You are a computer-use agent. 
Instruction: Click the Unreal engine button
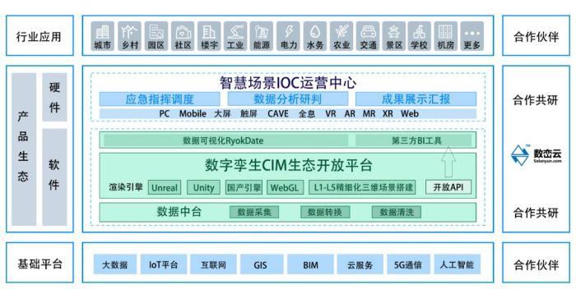(x=165, y=188)
